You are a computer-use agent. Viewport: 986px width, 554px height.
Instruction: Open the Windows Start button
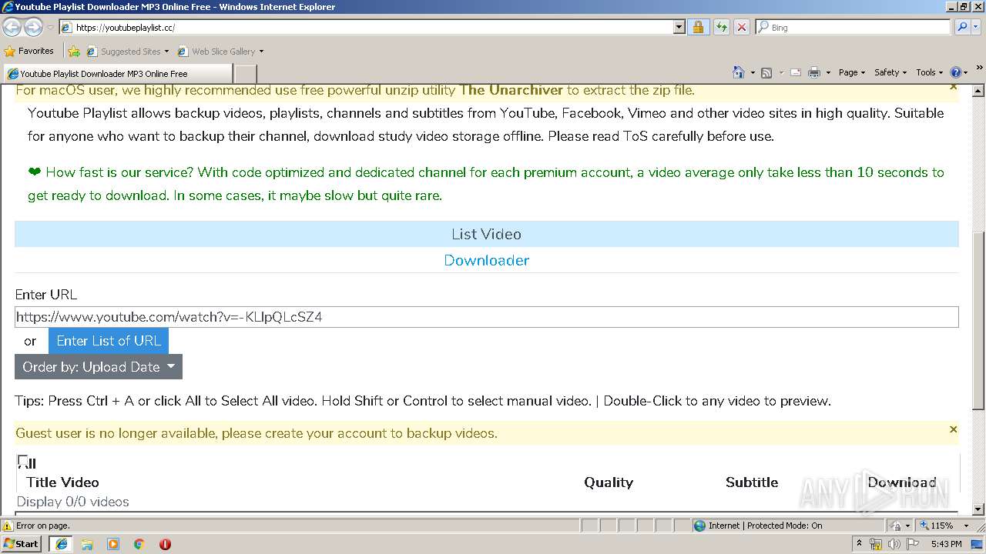[x=22, y=544]
